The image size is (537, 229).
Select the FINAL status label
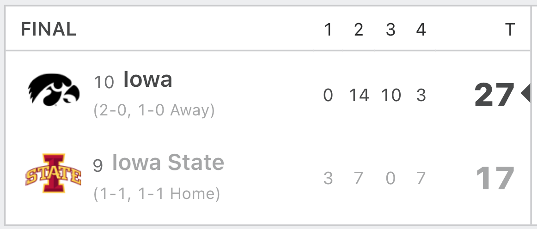click(x=49, y=29)
